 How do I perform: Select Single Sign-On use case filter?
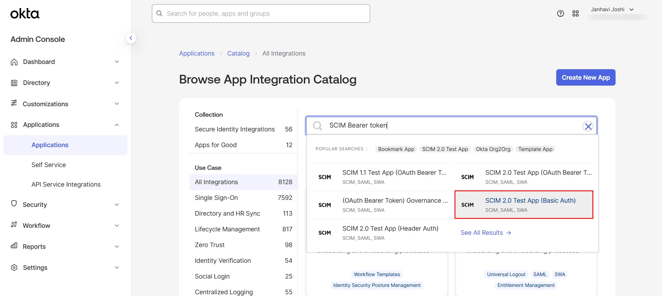click(243, 198)
